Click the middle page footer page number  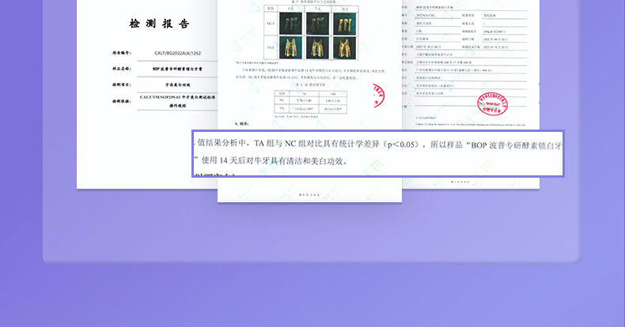coord(310,193)
